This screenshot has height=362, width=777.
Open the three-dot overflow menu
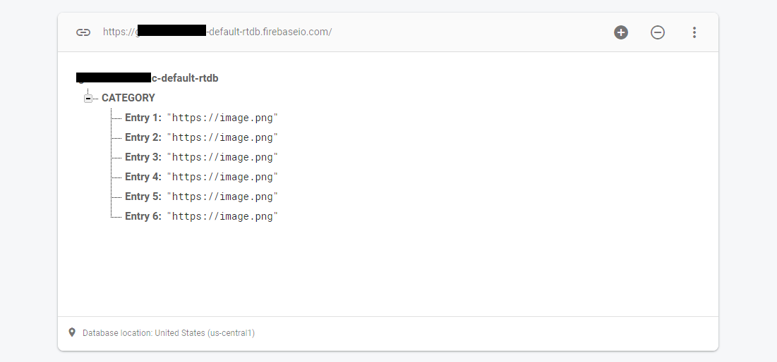[694, 32]
